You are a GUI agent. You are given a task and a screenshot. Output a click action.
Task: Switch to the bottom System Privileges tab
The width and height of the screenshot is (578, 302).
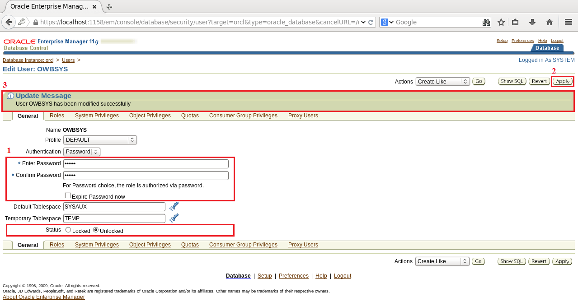point(97,245)
